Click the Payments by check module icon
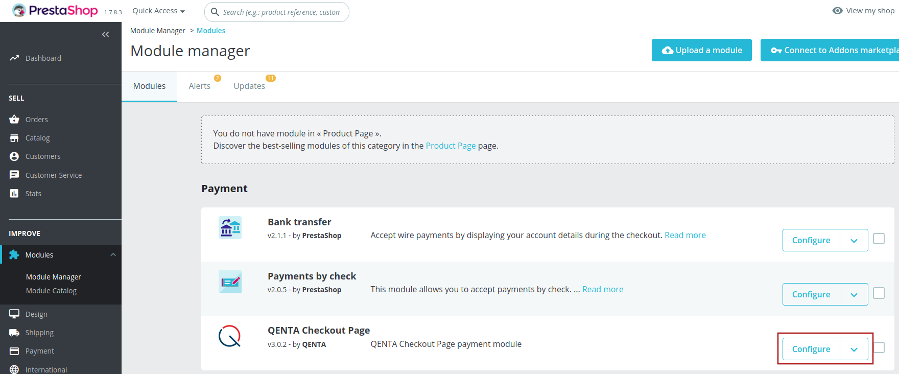This screenshot has height=374, width=899. coord(230,282)
